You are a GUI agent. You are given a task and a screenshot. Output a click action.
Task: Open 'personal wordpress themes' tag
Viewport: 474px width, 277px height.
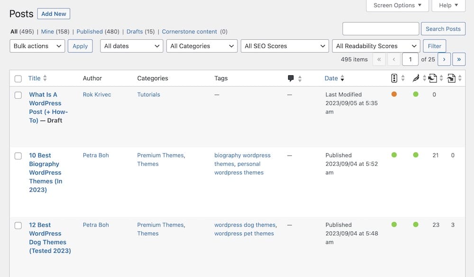tap(239, 168)
